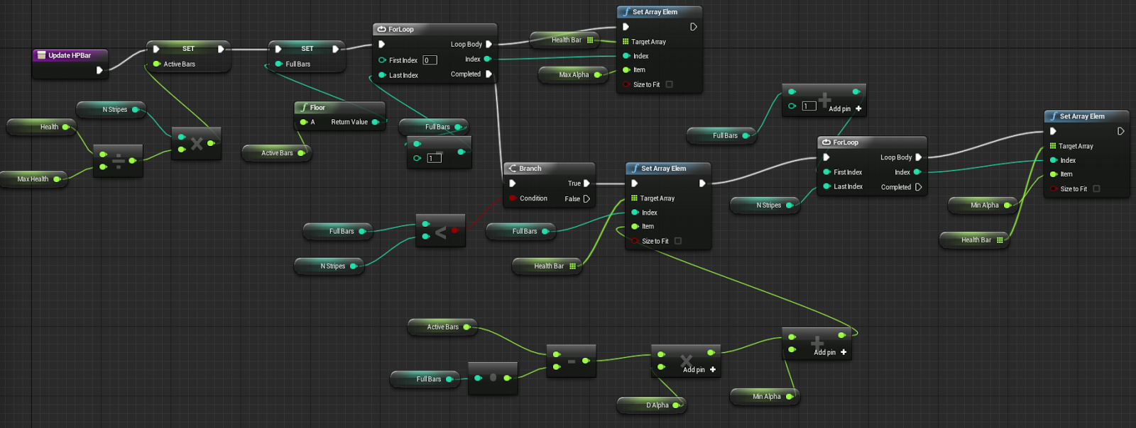Toggle Size to Fit on Set Array Elem wired to Max Alpha
This screenshot has width=1136, height=428.
(x=670, y=84)
